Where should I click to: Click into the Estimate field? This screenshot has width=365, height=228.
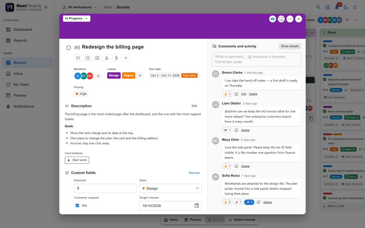(105, 188)
